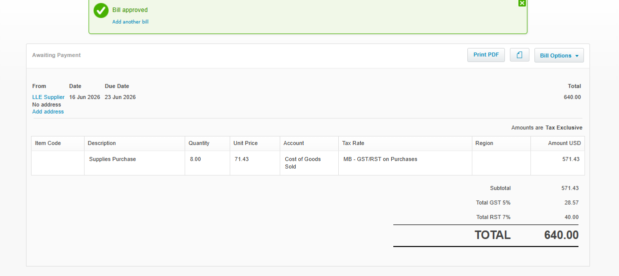Select the Bill approved message text
This screenshot has height=276, width=619.
[x=130, y=10]
